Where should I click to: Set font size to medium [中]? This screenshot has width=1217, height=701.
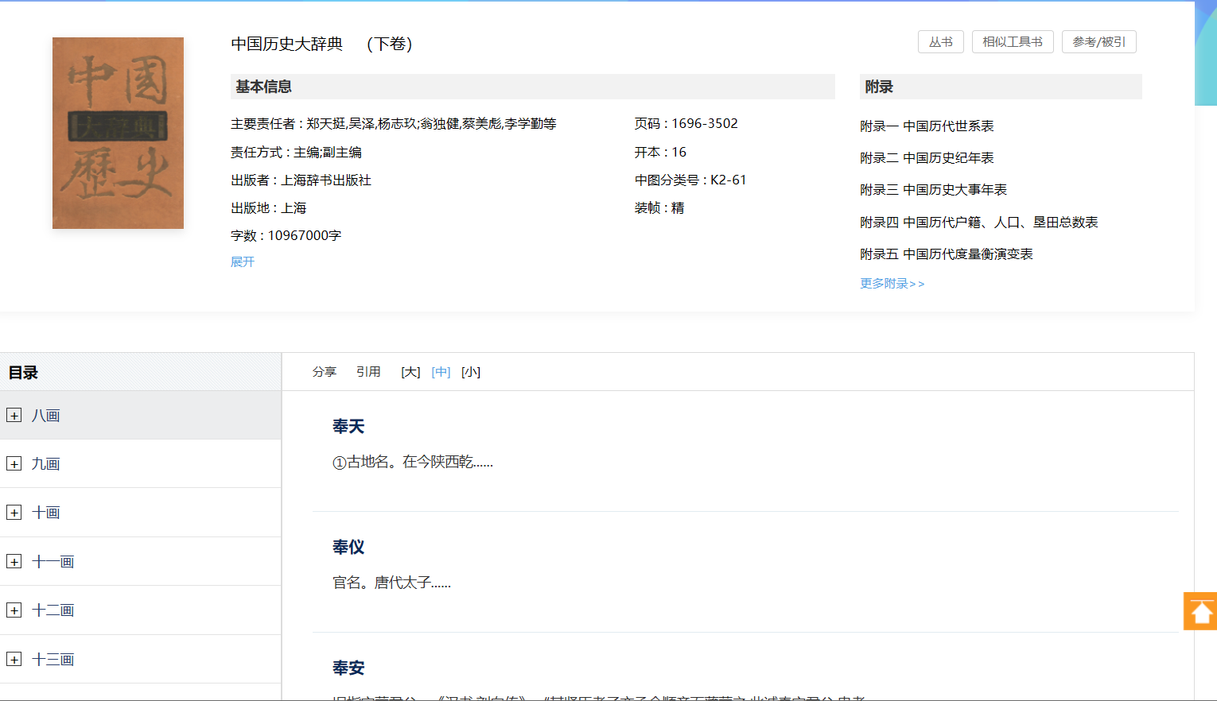pos(441,372)
